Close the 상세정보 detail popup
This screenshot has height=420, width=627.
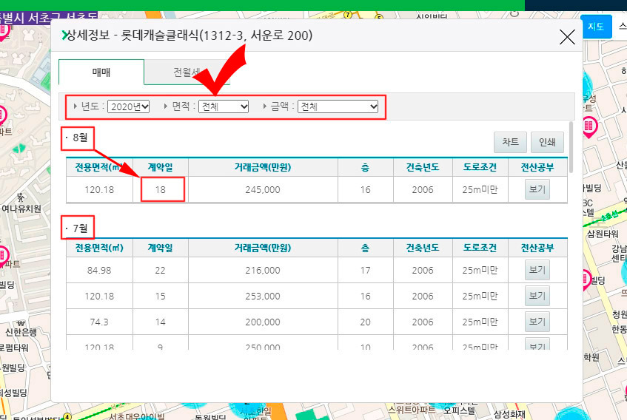(567, 37)
